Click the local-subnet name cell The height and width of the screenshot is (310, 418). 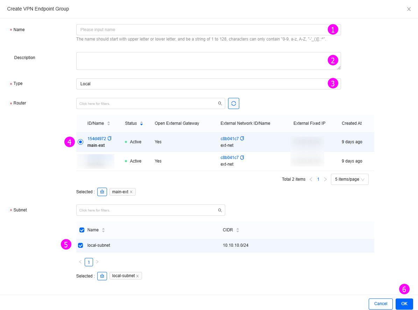pos(99,245)
